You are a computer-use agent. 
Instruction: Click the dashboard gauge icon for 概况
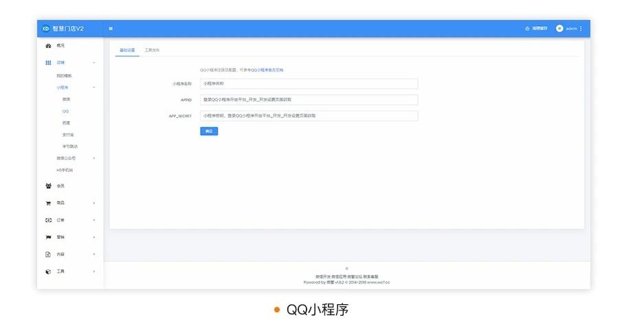[48, 45]
